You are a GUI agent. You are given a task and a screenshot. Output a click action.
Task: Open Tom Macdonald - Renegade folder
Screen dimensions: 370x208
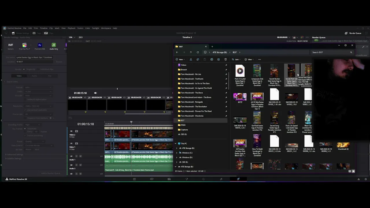(192, 102)
